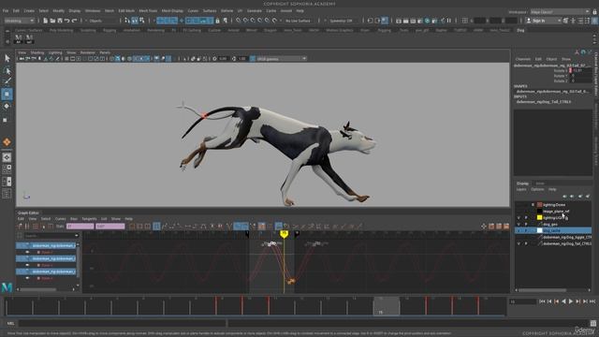Click the Select by component type icon

(x=141, y=21)
